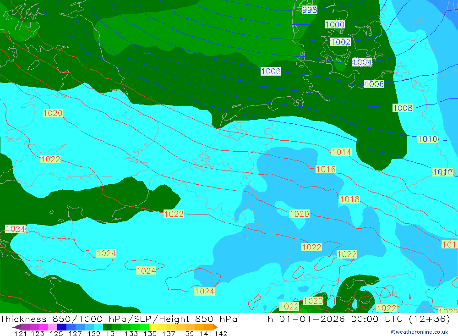
Task: Click the 1004 isobar label
Action: 362,62
